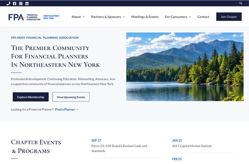
Task: Expand the About menu chevron
Action: click(x=84, y=17)
